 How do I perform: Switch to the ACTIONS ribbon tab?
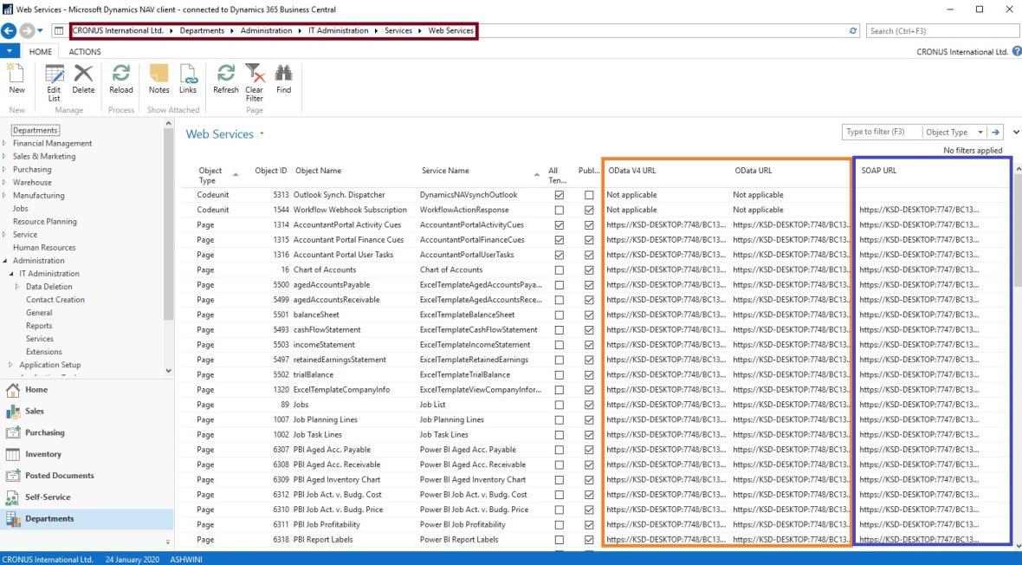point(85,52)
